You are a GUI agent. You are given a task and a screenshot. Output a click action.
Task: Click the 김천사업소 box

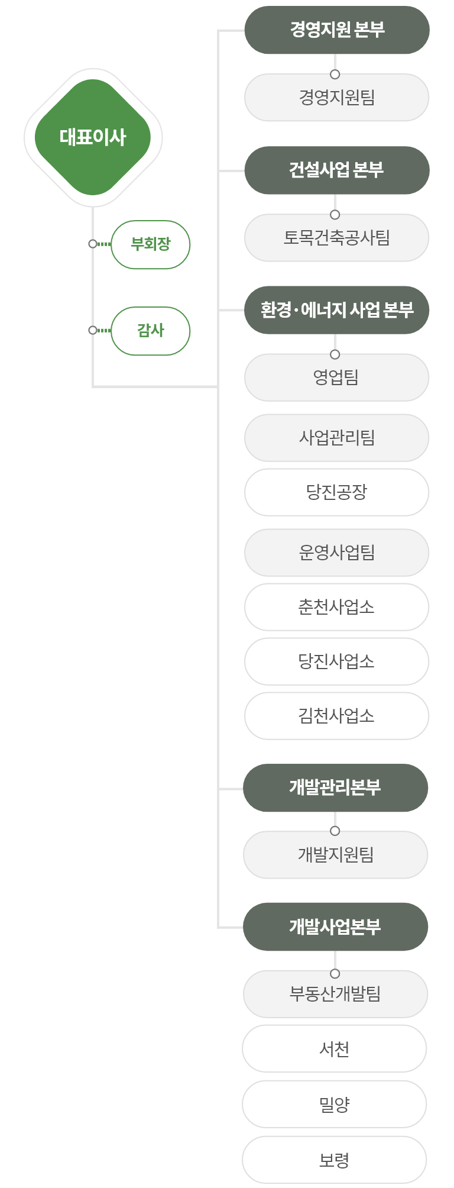tap(337, 716)
